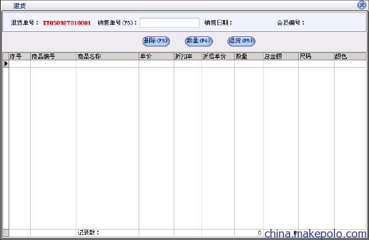Click the 商品名称 column header
The image size is (369, 240).
click(x=108, y=57)
